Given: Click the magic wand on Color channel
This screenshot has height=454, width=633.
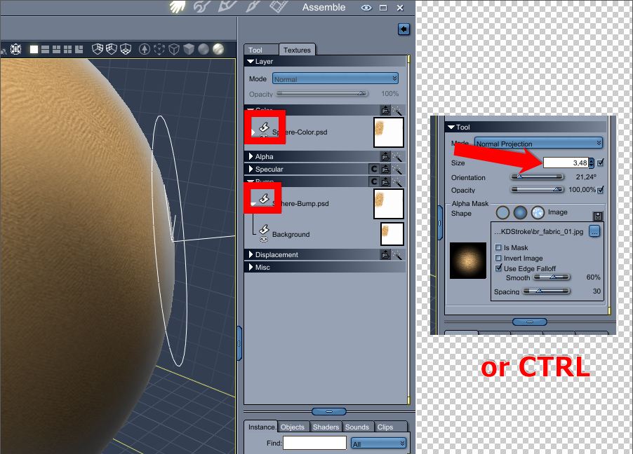Looking at the screenshot, I should [398, 110].
